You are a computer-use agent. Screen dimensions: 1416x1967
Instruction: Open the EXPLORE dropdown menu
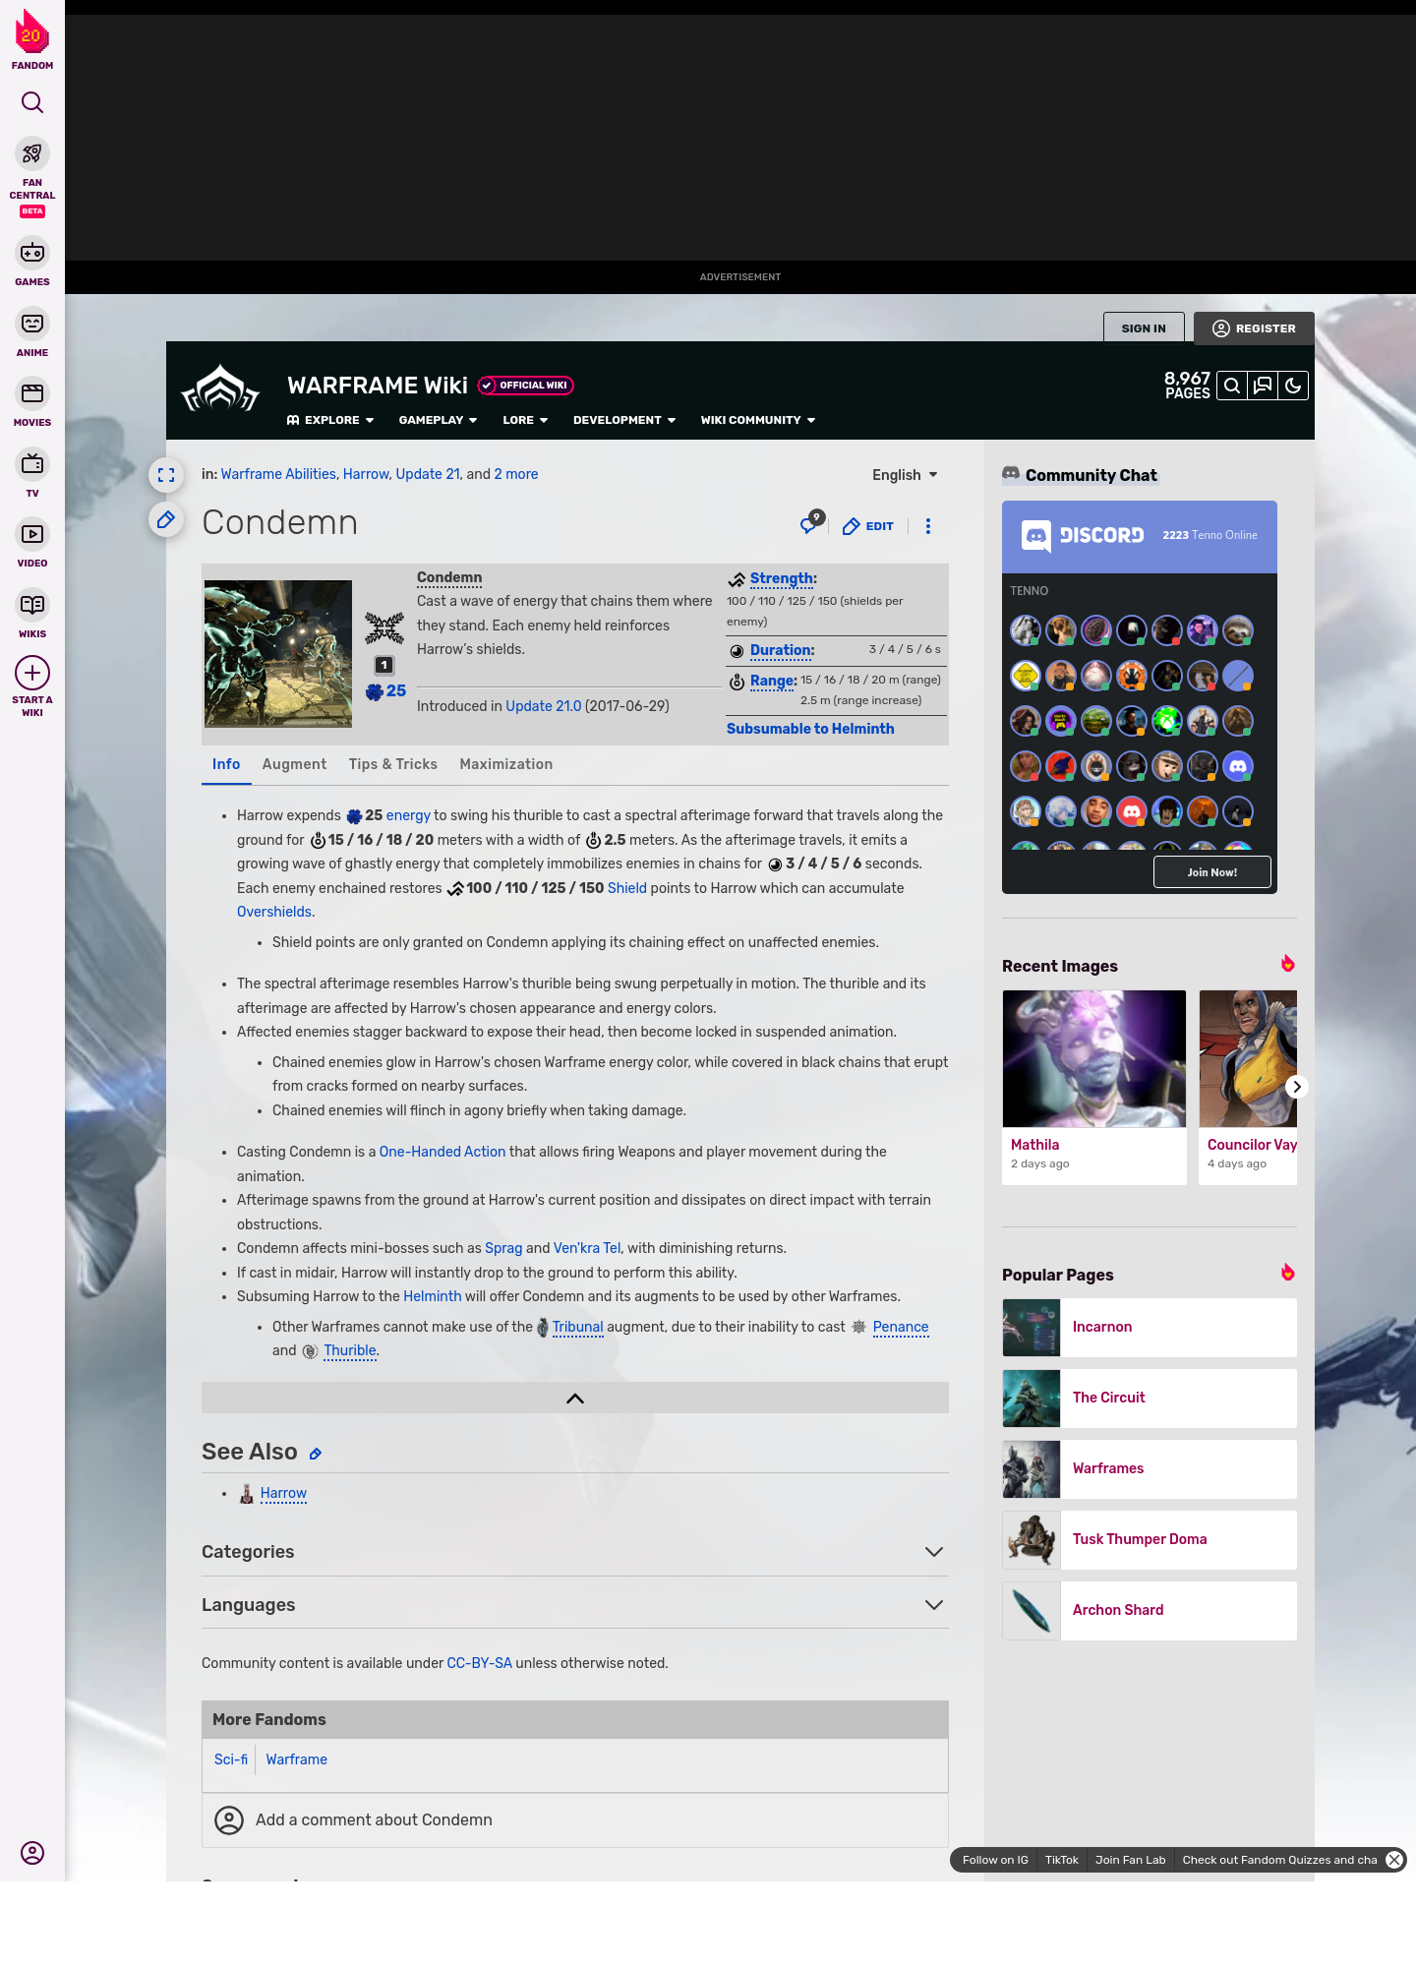(x=330, y=420)
